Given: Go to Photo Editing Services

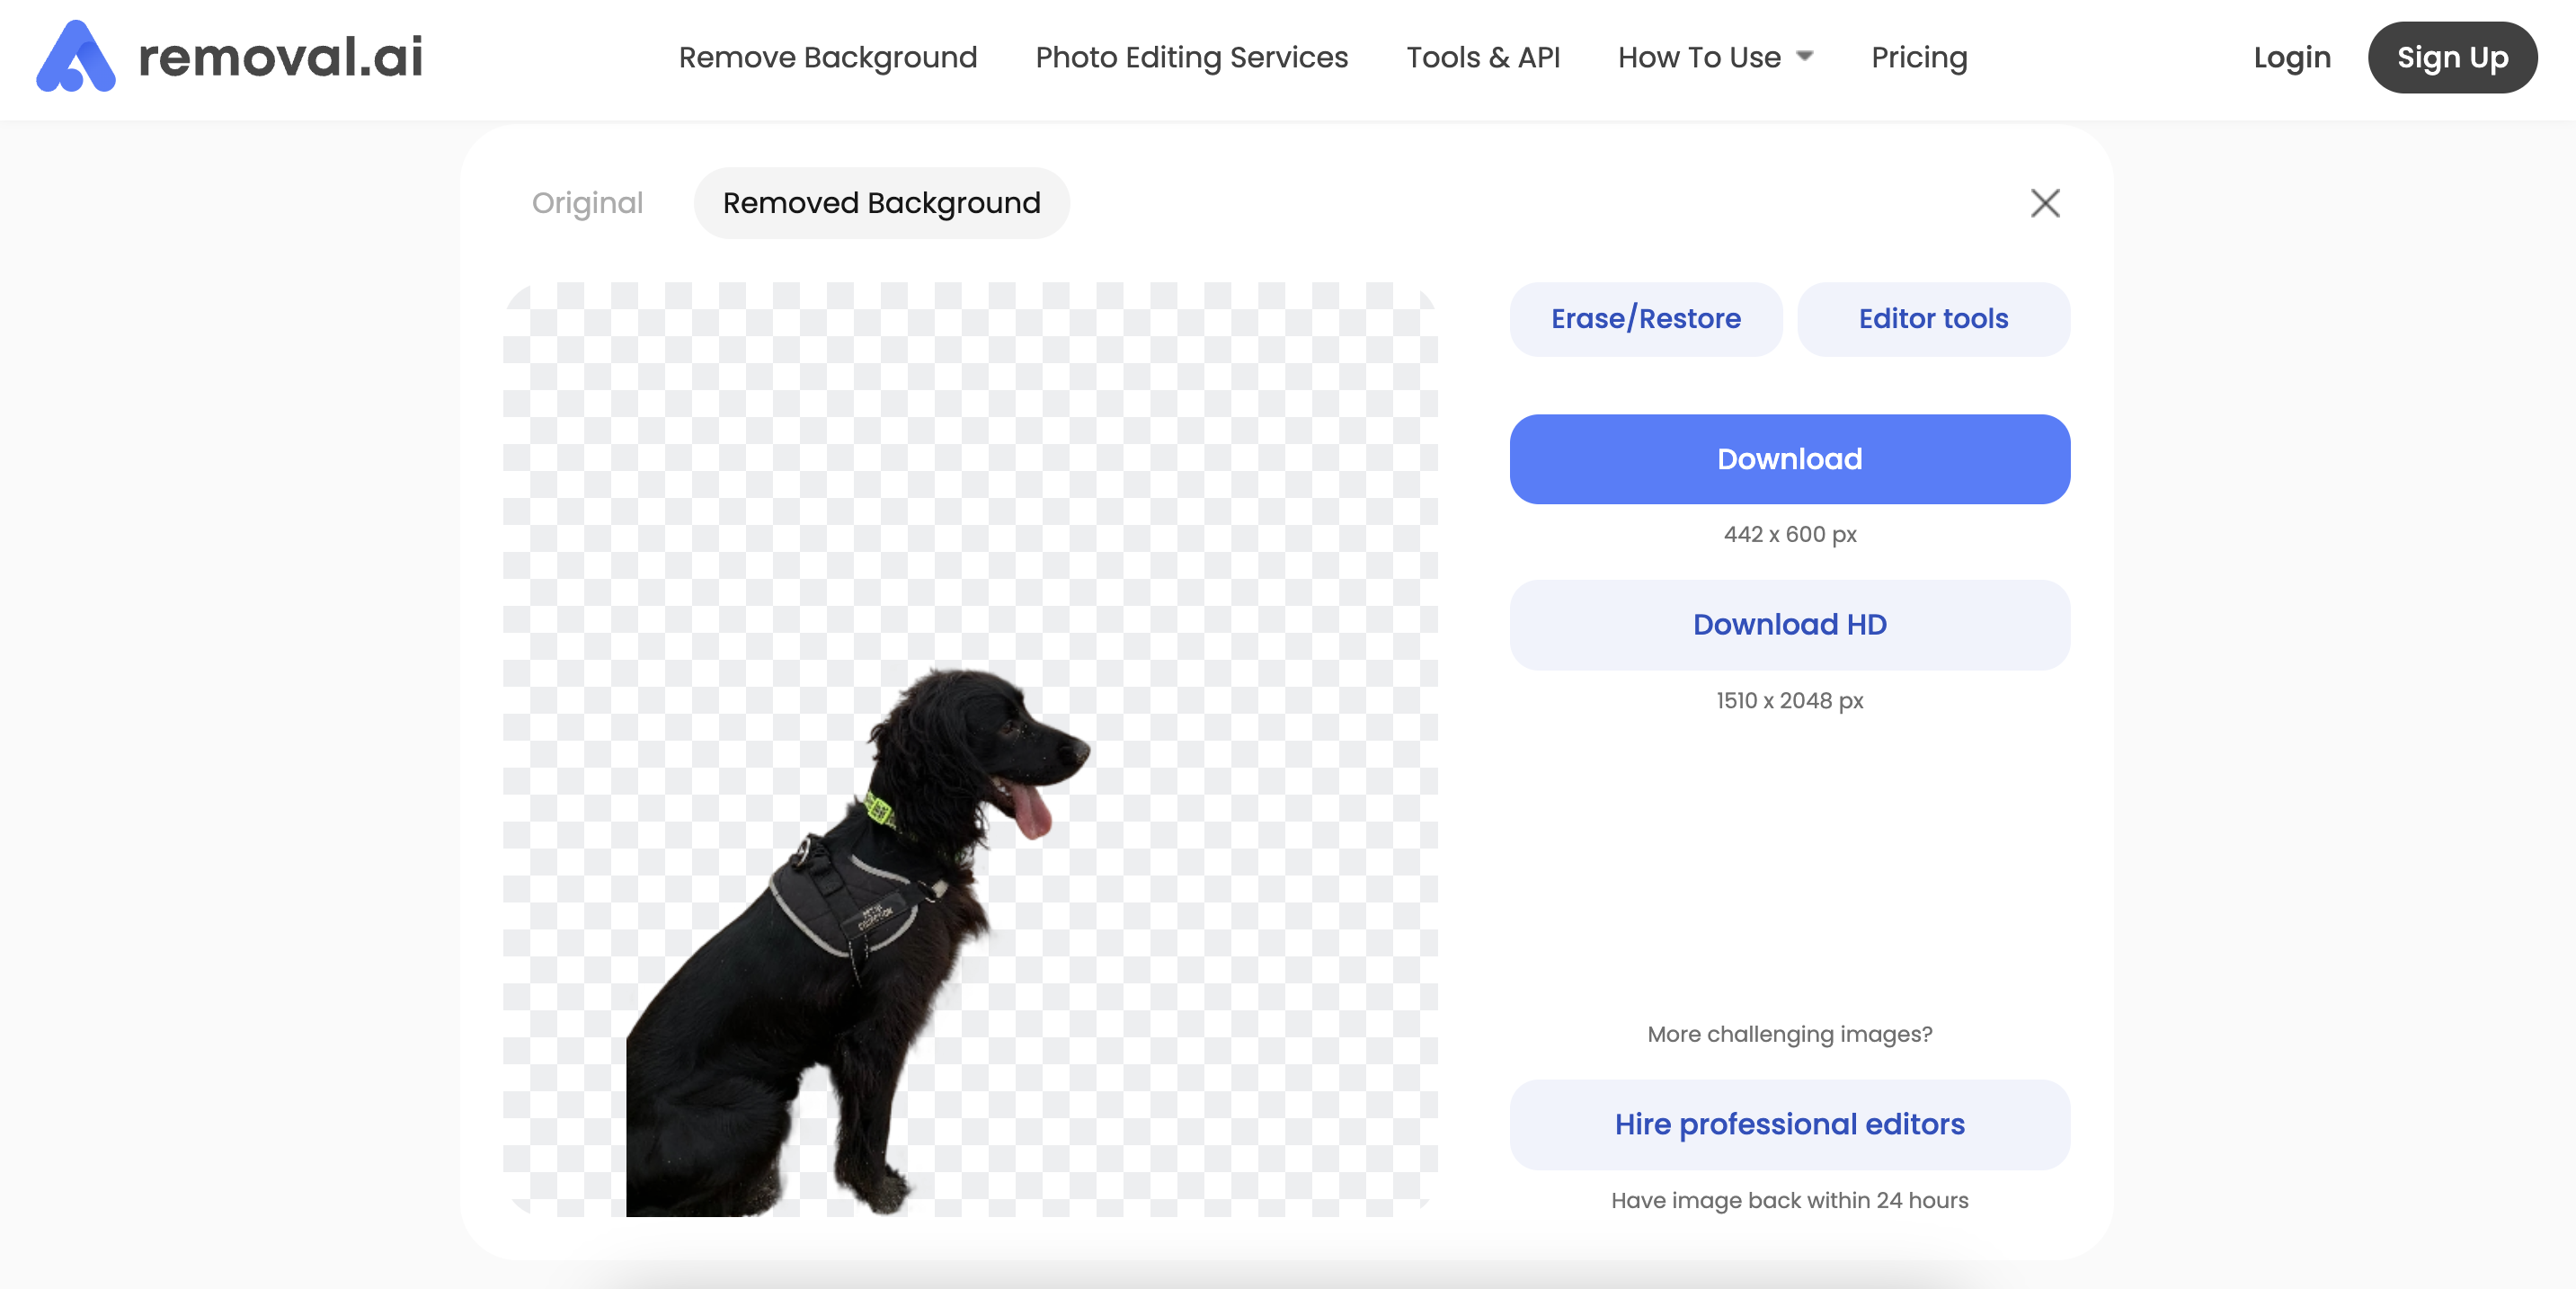Looking at the screenshot, I should click(x=1191, y=57).
